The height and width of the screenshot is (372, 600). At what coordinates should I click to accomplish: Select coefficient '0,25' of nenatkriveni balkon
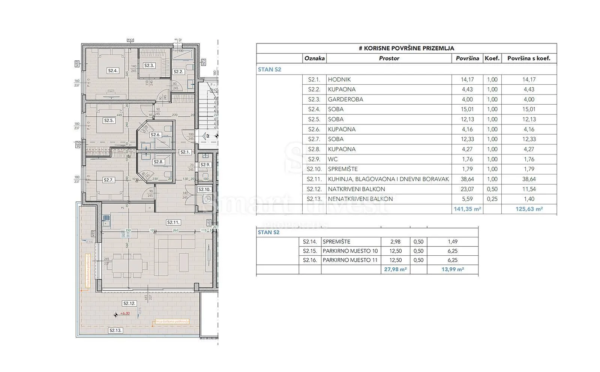[492, 199]
